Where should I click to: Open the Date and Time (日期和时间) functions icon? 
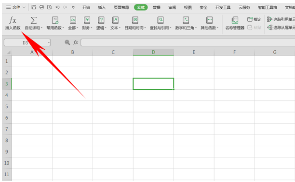point(135,20)
